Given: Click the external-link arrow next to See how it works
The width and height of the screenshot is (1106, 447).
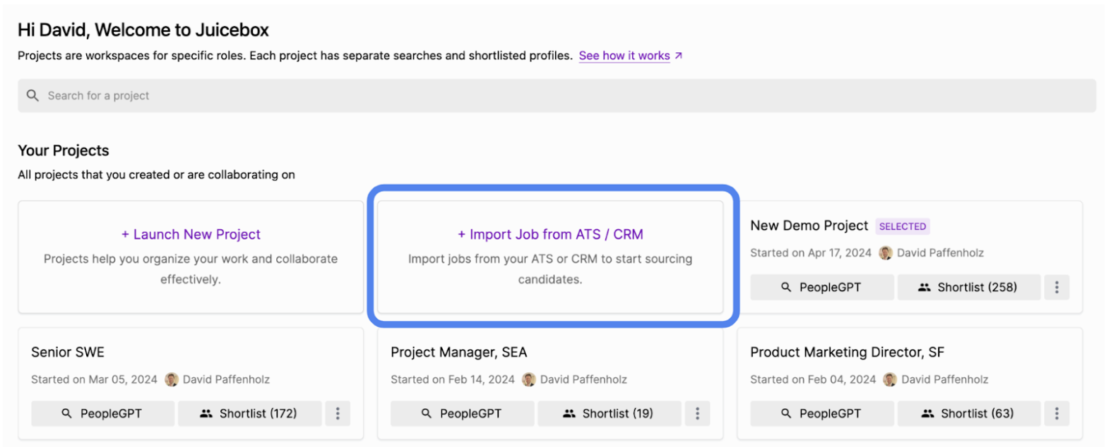Looking at the screenshot, I should click(x=678, y=56).
